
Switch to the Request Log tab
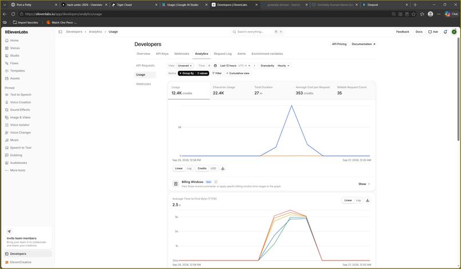point(222,54)
